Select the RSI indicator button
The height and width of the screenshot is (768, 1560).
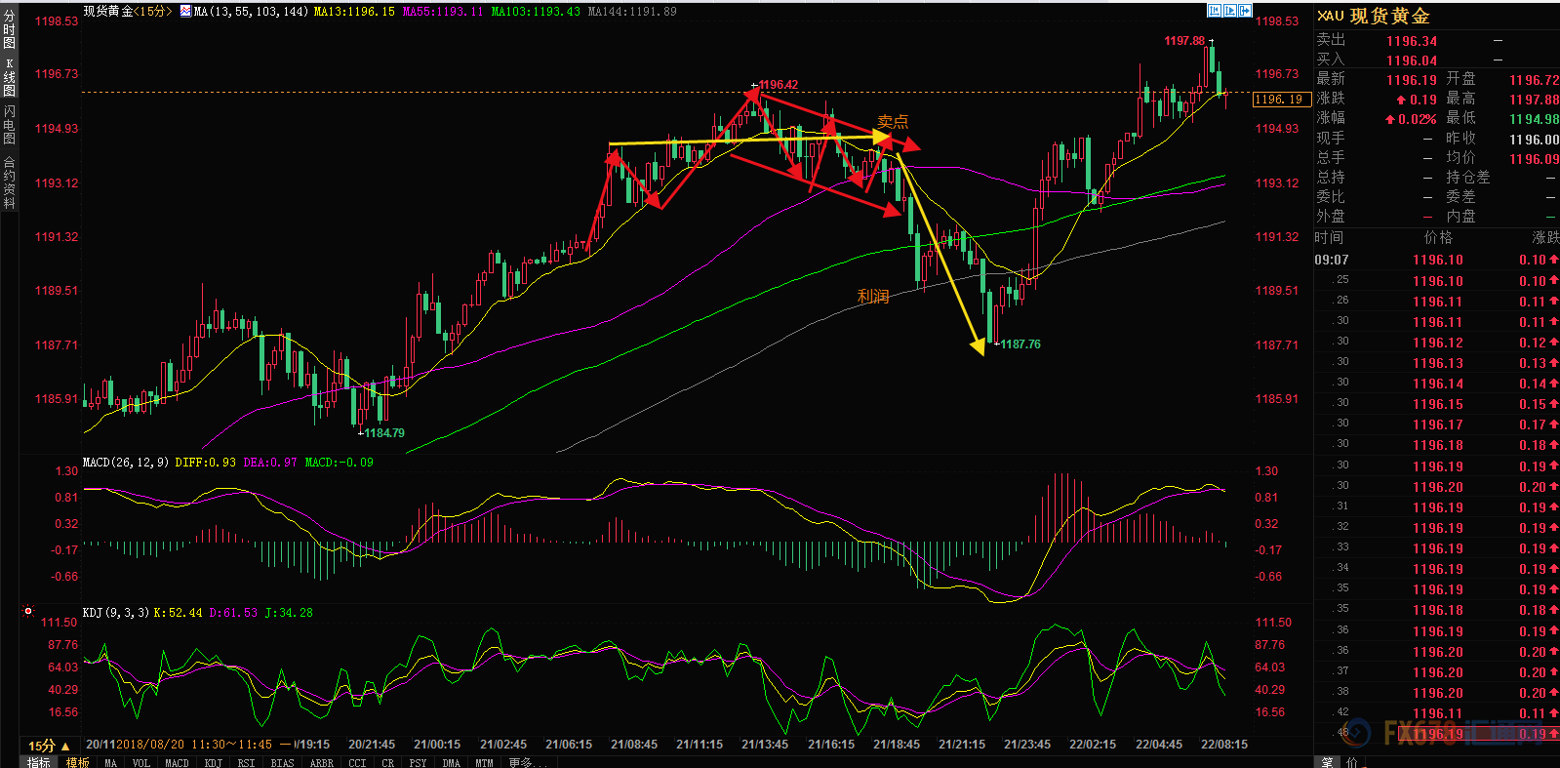point(246,763)
